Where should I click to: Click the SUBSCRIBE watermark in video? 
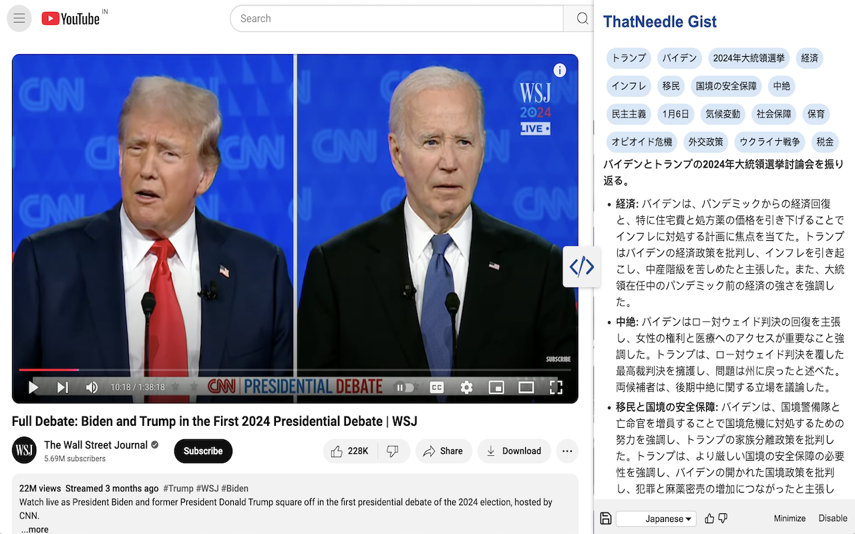click(558, 359)
